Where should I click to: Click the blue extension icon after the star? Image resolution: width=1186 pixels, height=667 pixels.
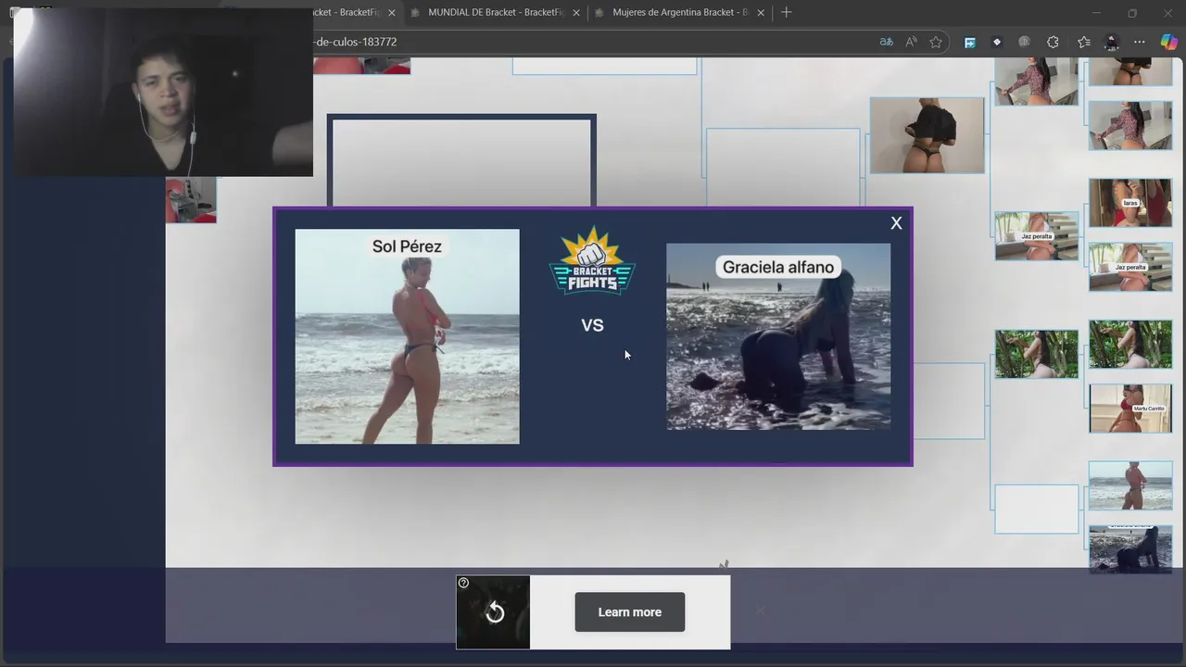[969, 42]
